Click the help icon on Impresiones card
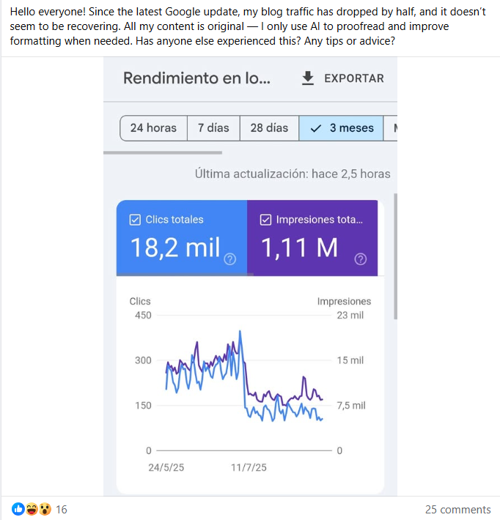500x520 pixels. coord(360,259)
